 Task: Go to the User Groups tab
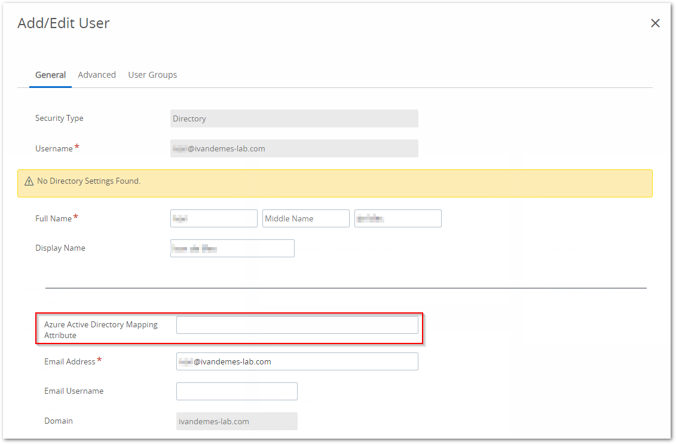(152, 75)
